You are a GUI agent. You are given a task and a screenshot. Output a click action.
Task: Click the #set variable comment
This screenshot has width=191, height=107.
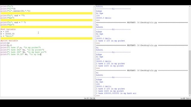tap(8, 29)
